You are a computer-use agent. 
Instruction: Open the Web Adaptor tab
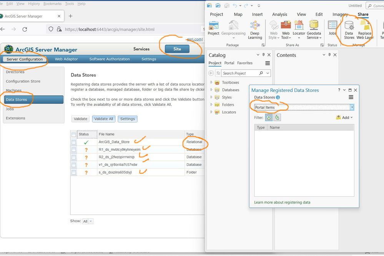pyautogui.click(x=66, y=59)
